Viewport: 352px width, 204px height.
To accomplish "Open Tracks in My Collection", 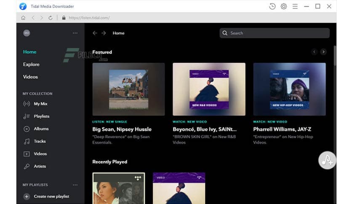I will tap(40, 141).
